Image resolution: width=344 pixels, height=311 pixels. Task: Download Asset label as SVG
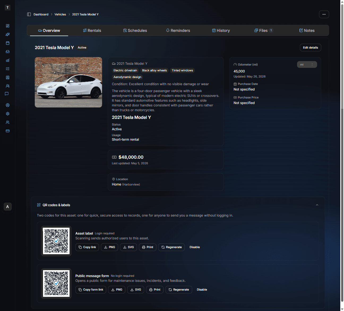click(128, 247)
